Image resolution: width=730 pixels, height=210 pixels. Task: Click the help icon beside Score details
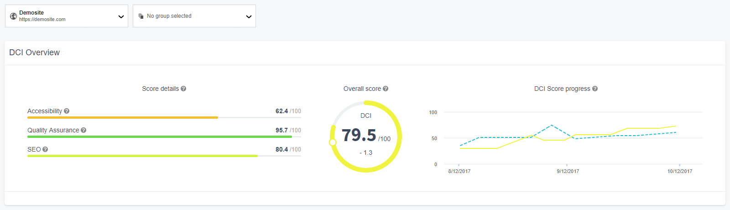click(x=183, y=89)
